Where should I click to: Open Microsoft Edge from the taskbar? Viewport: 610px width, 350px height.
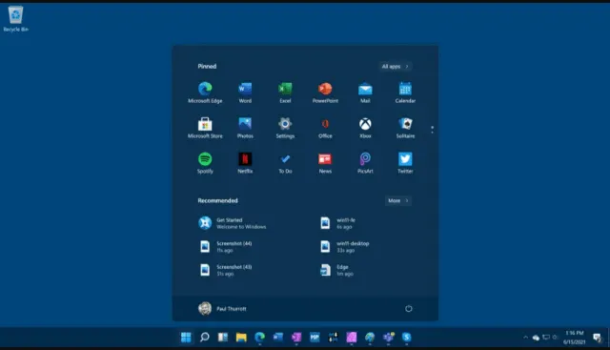pos(259,338)
